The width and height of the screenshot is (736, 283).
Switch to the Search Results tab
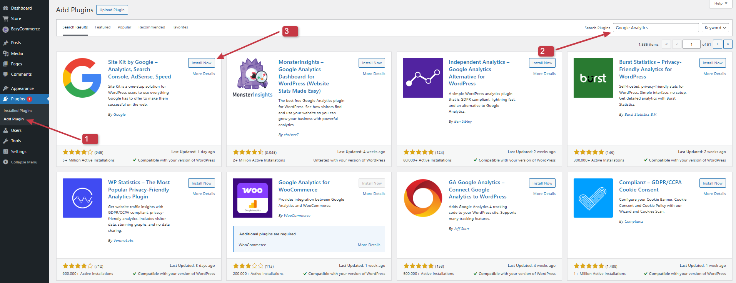pos(75,27)
